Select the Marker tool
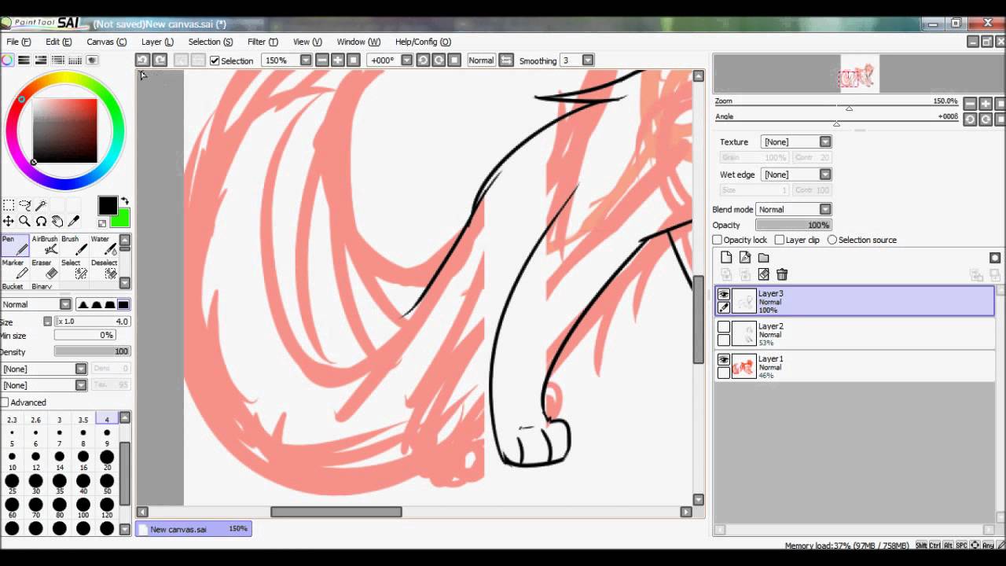Screen dimensions: 1006x566 coord(15,269)
